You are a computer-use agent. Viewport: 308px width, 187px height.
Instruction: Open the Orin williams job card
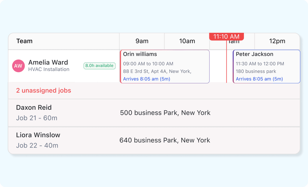(165, 66)
